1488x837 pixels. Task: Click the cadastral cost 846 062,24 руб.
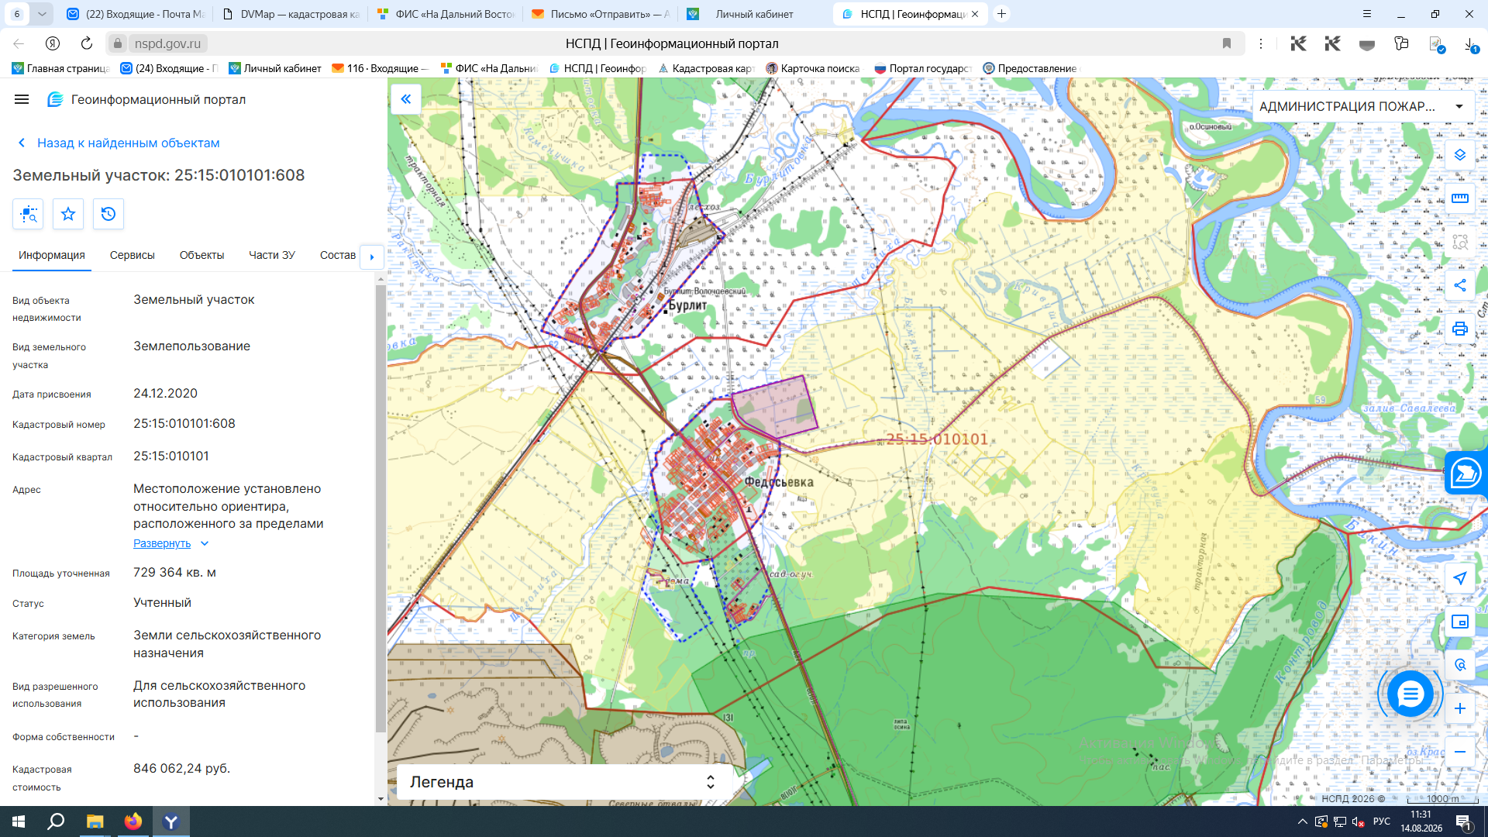pyautogui.click(x=182, y=769)
